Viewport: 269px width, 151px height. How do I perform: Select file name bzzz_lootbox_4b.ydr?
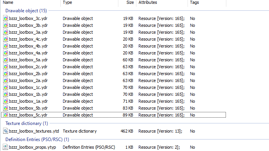click(28, 46)
